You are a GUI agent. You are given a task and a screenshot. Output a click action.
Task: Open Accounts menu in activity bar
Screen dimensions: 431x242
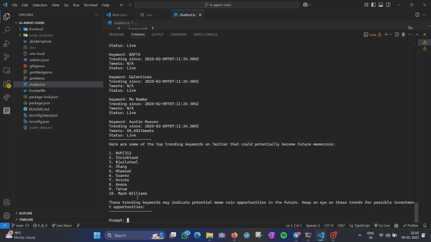click(7, 202)
